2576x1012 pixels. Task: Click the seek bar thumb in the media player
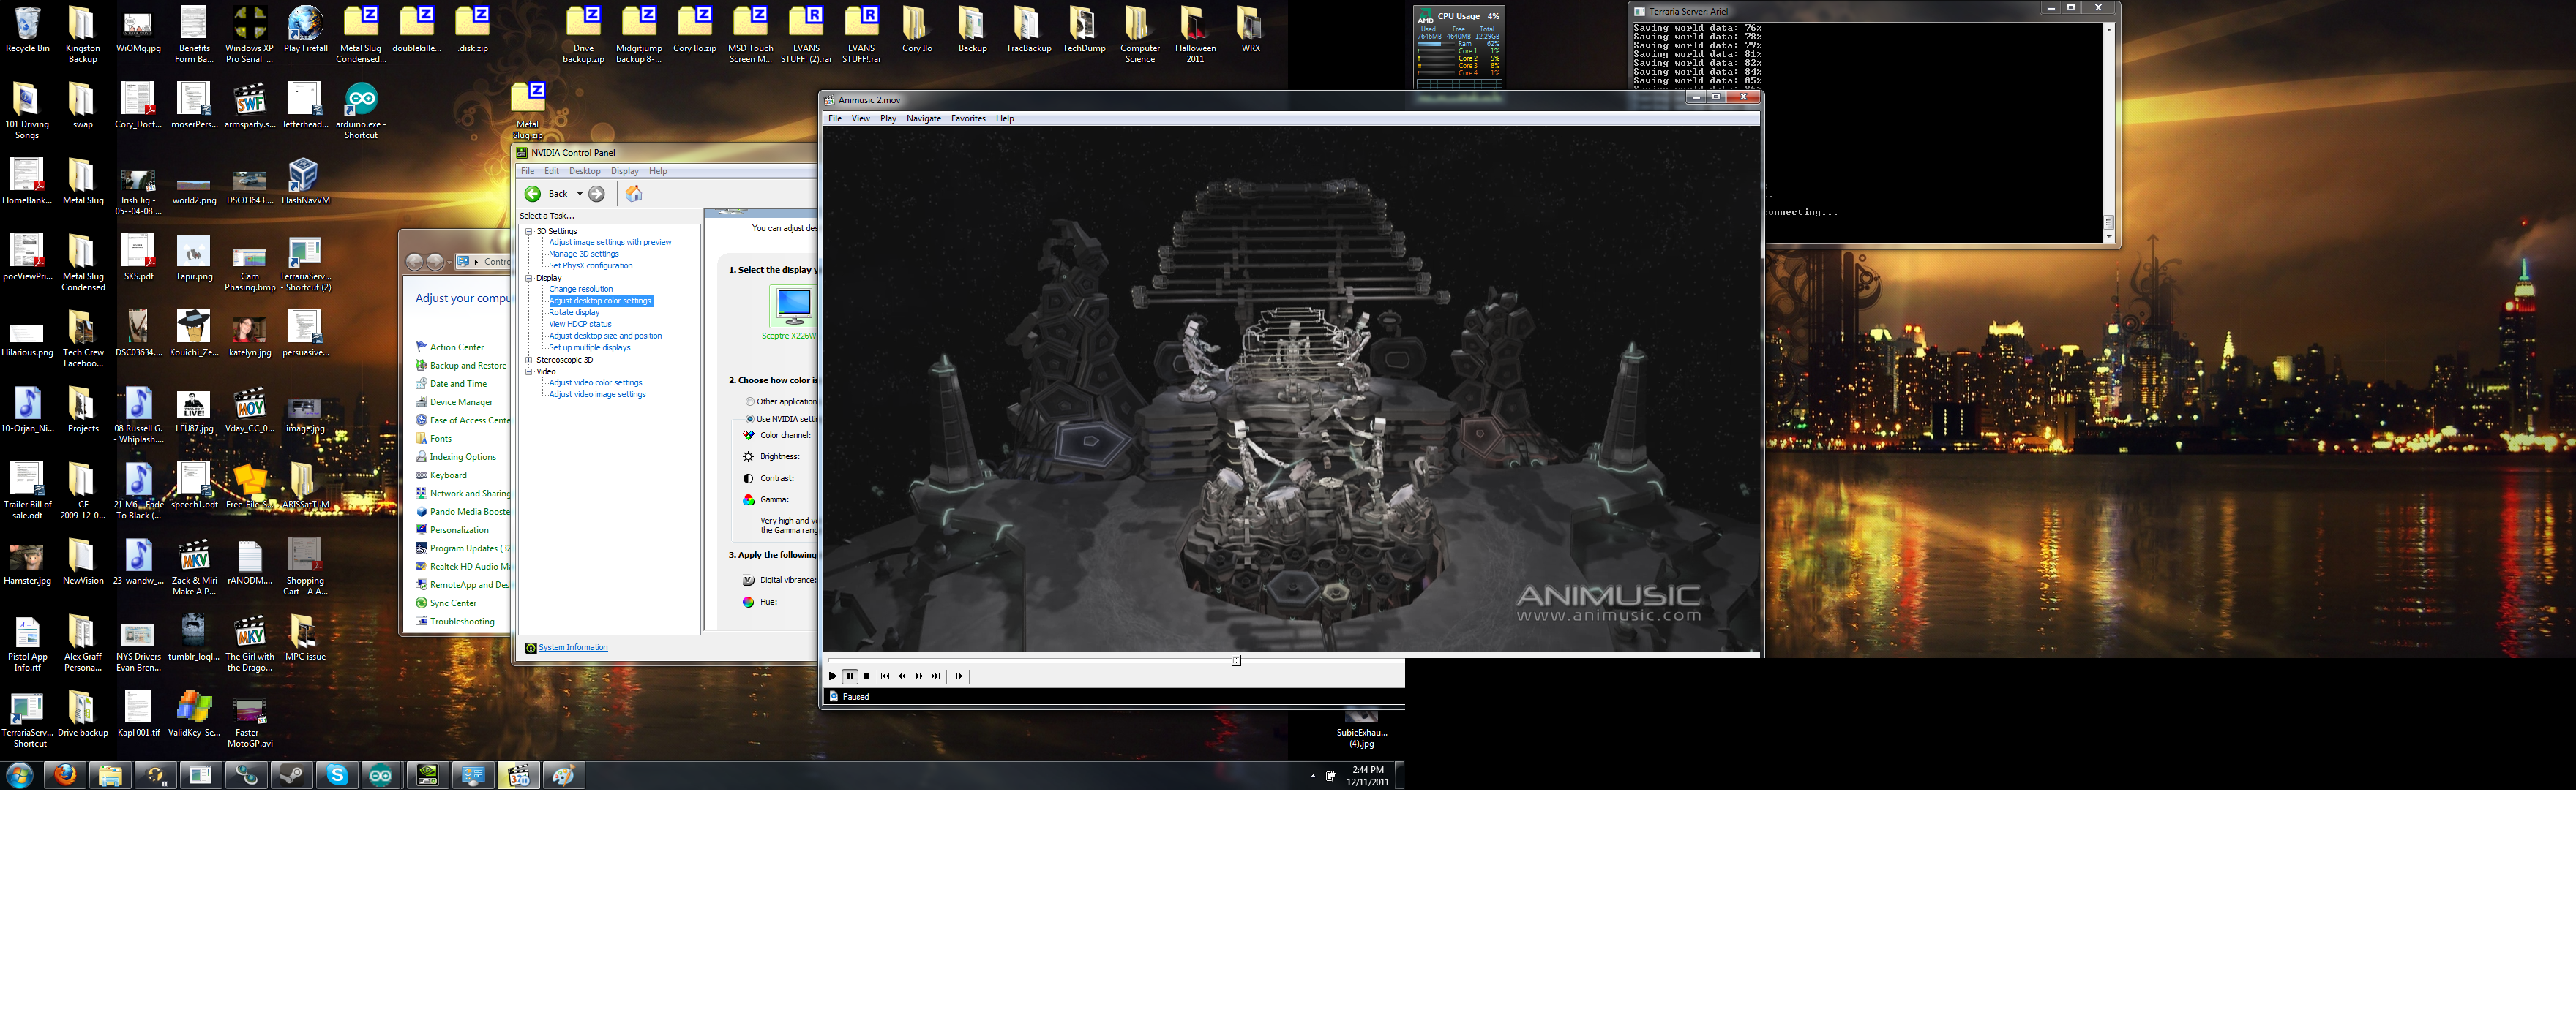pos(1236,660)
